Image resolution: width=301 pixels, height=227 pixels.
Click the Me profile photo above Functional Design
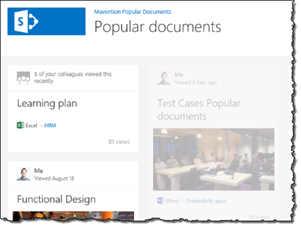pos(23,174)
